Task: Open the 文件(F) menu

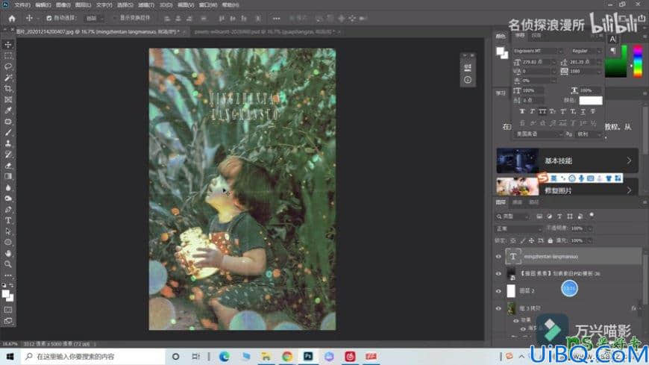Action: tap(22, 5)
